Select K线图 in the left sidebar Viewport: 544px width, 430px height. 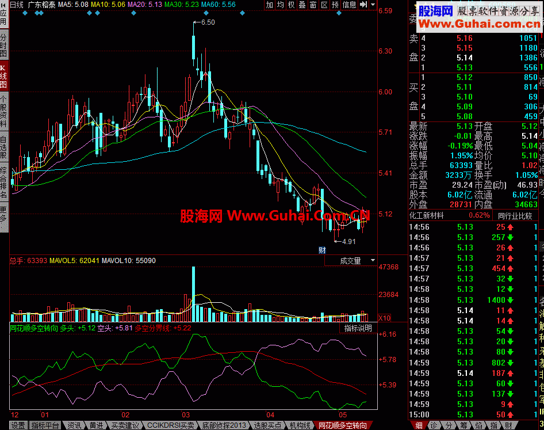pyautogui.click(x=3, y=77)
